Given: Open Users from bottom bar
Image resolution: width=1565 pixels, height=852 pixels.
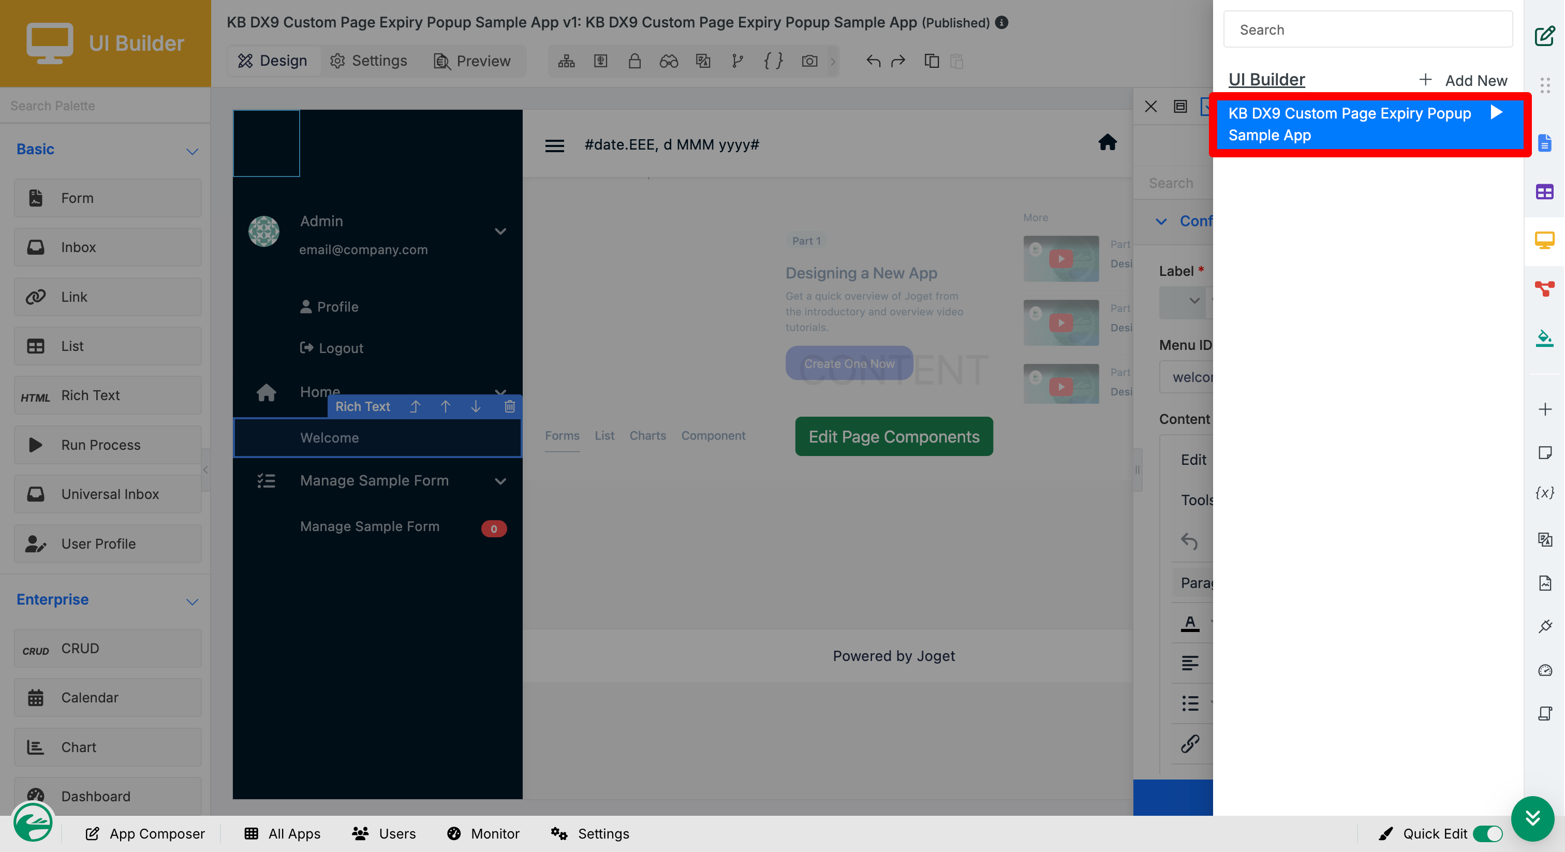Looking at the screenshot, I should coord(383,834).
